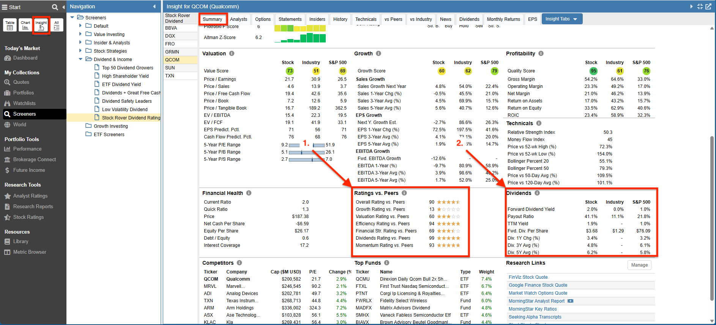Collapse the Screeners root folder
716x325 pixels.
(72, 17)
